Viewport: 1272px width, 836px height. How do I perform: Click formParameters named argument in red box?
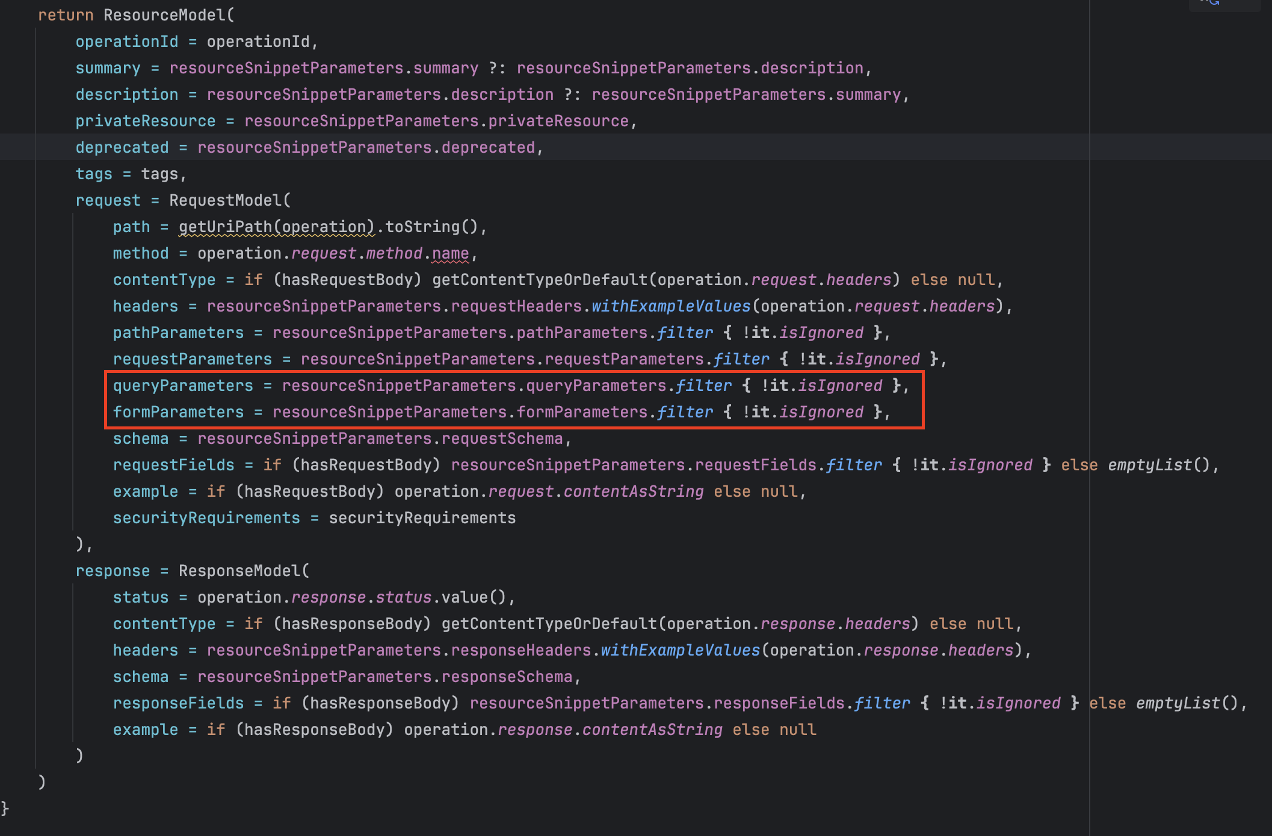178,412
